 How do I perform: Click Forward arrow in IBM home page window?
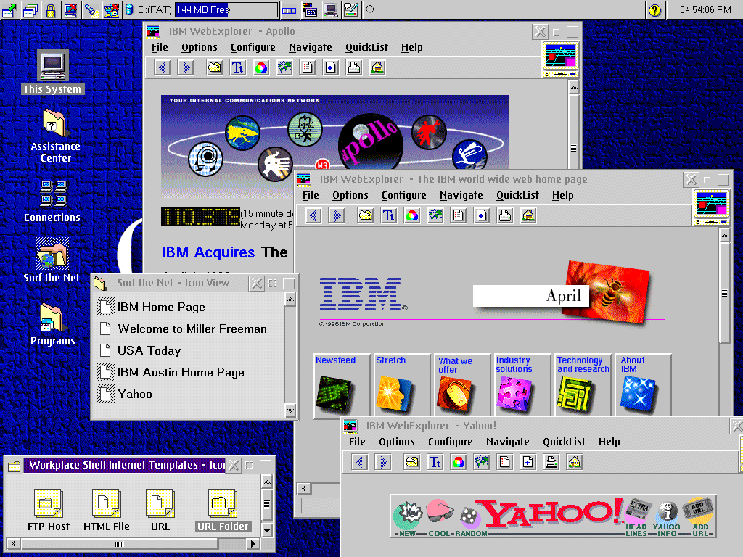337,216
